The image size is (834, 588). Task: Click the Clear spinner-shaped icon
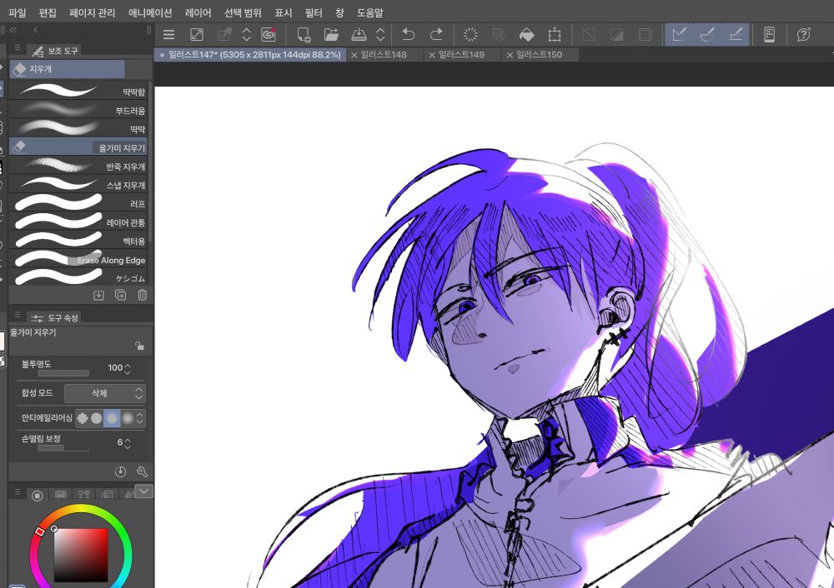[x=470, y=35]
